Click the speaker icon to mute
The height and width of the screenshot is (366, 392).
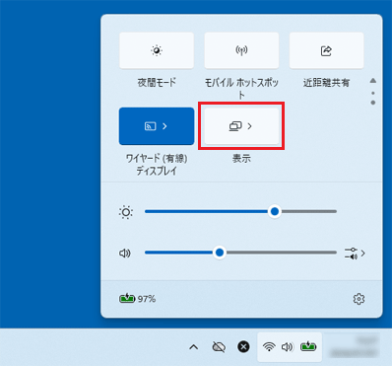pos(125,254)
